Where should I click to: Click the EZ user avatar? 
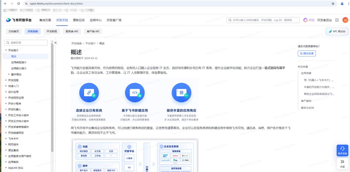(x=345, y=20)
